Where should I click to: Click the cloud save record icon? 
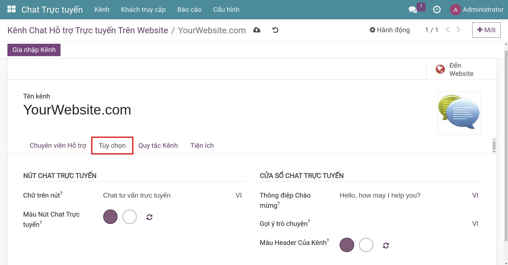pos(257,30)
